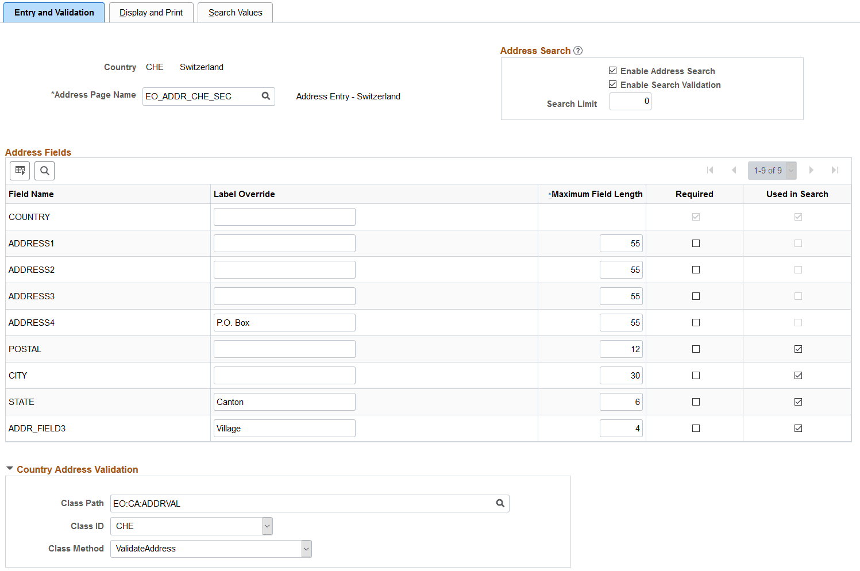
Task: Open the Search Values tab
Action: [235, 12]
